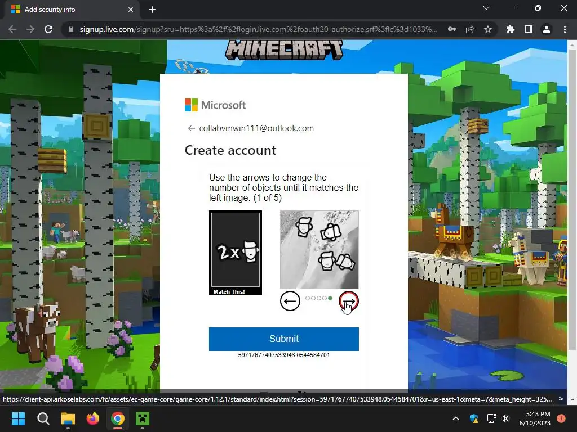Viewport: 577px width, 432px height.
Task: Open notification badge in tray
Action: [561, 418]
